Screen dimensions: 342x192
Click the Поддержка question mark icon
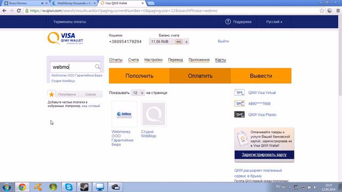pyautogui.click(x=228, y=21)
